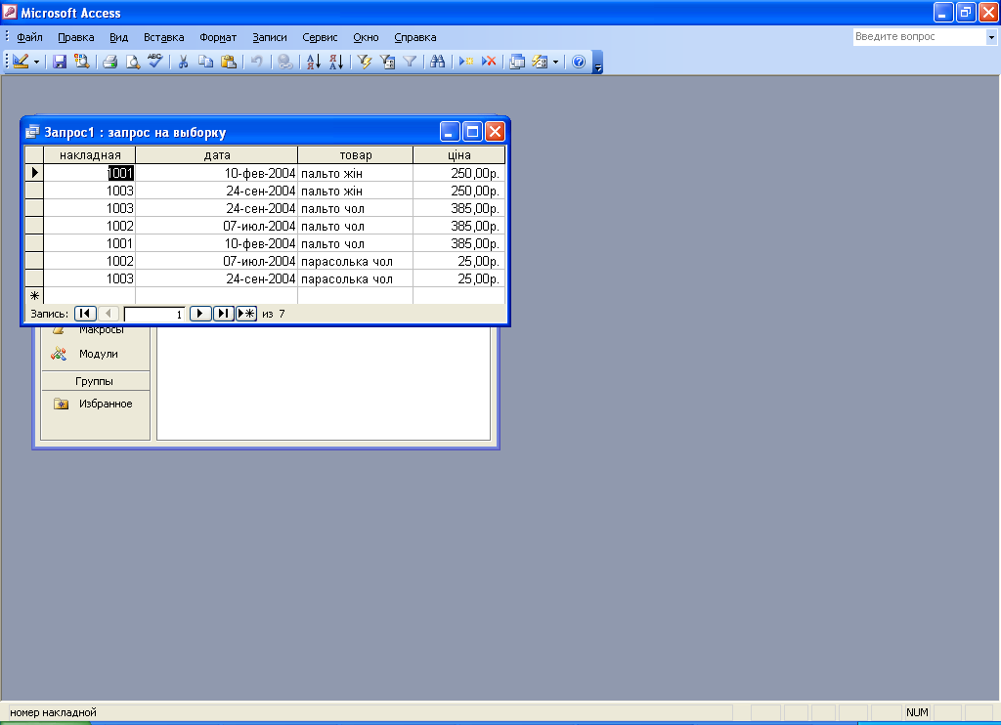Select the дата column header
Viewport: 1001px width, 725px height.
click(216, 155)
